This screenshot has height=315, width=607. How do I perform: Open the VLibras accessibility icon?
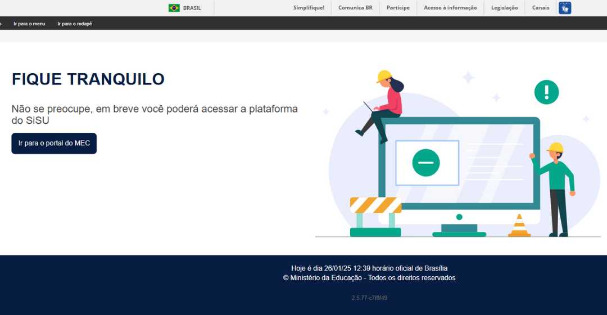pyautogui.click(x=565, y=8)
